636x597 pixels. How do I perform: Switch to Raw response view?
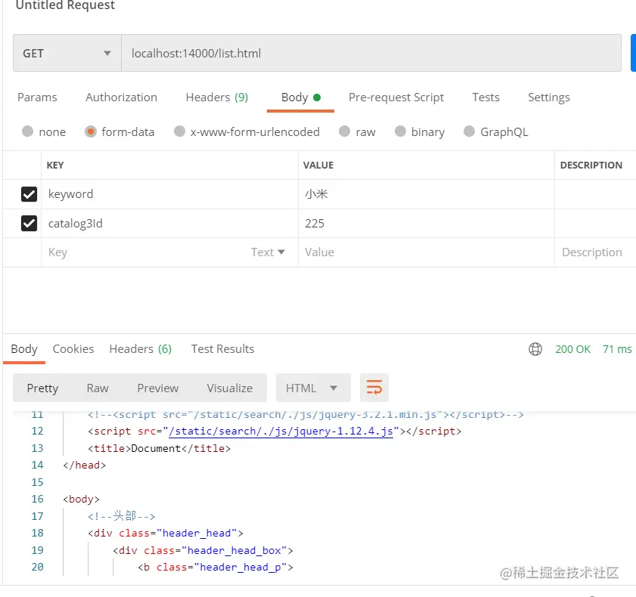pyautogui.click(x=98, y=388)
